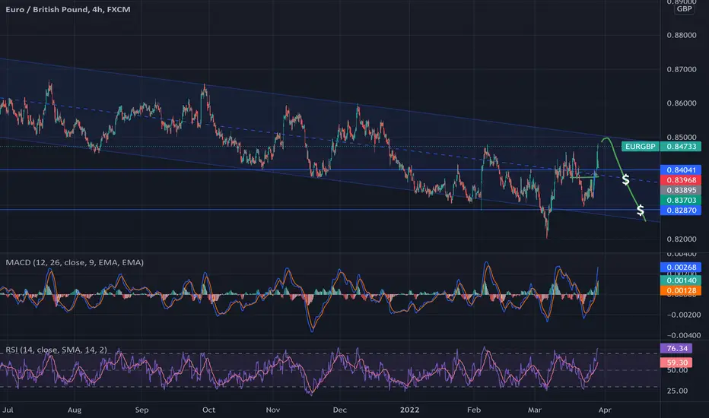Click the 0.87000 price scale label
The width and height of the screenshot is (709, 418).
pyautogui.click(x=682, y=69)
